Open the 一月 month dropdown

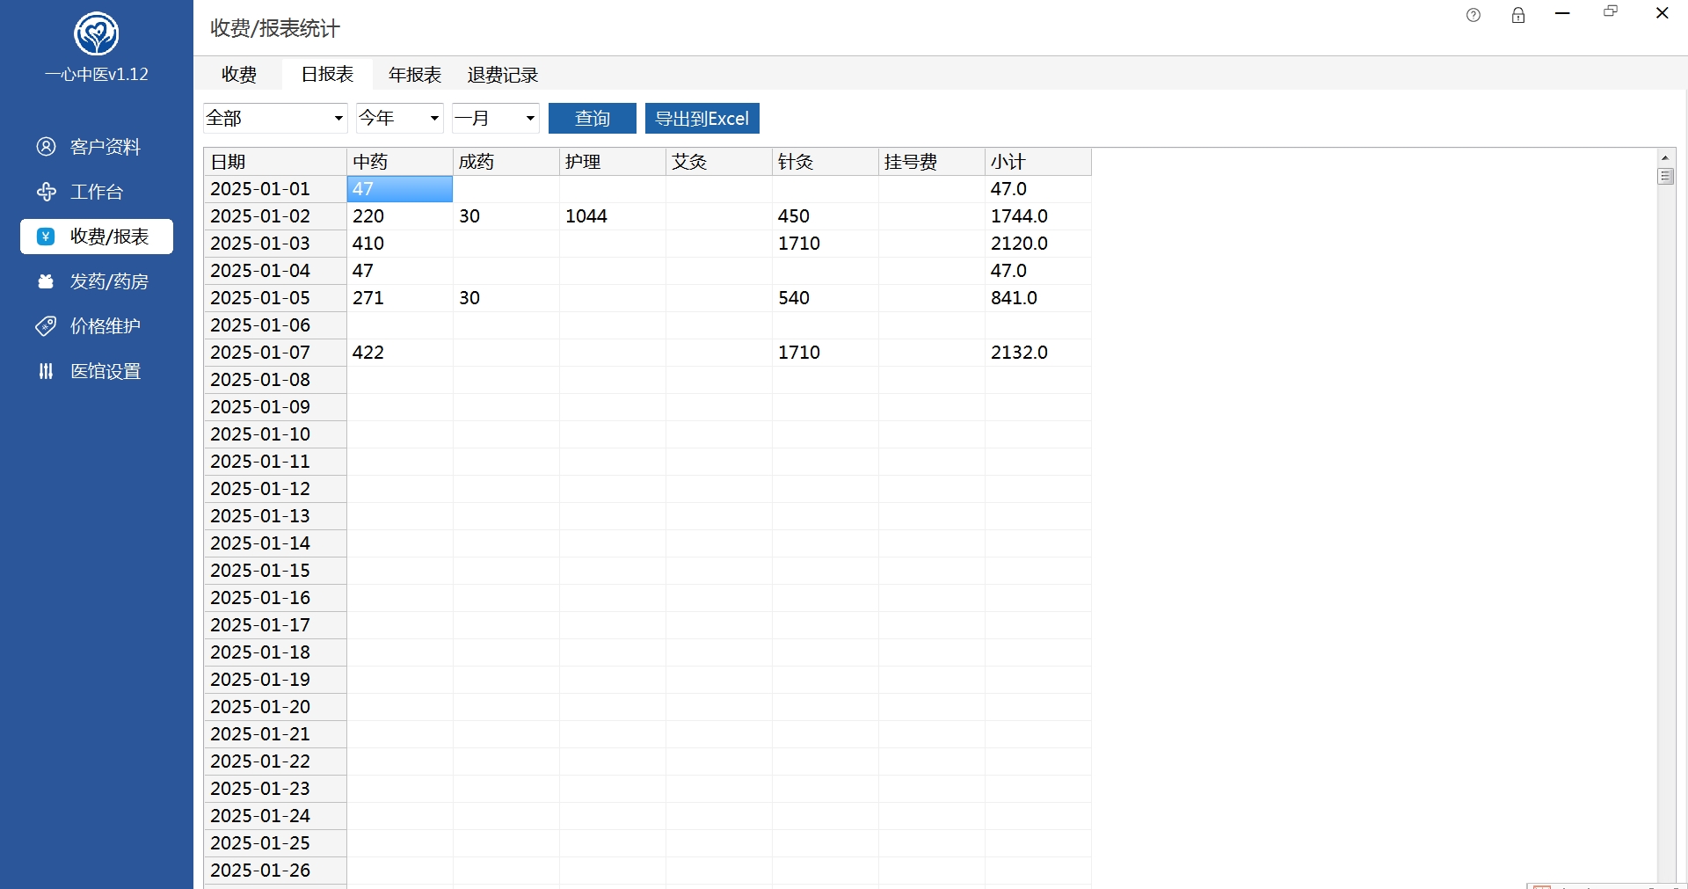coord(496,118)
